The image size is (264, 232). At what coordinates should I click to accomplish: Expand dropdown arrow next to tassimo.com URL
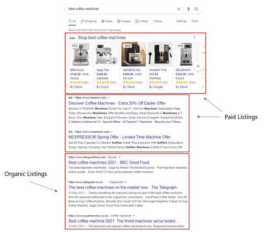click(x=109, y=98)
